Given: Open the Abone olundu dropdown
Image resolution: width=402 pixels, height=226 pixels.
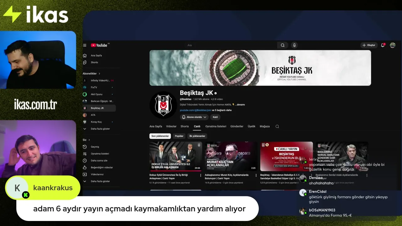Looking at the screenshot, I should pyautogui.click(x=194, y=117).
